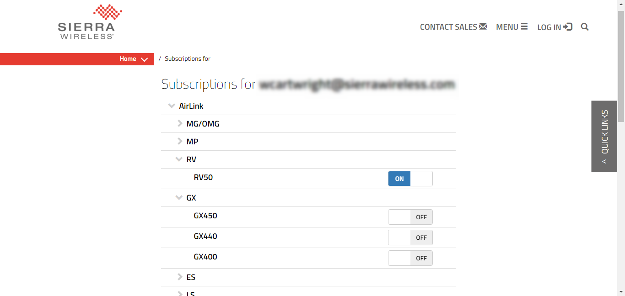Click the Contact Sales envelope icon
Image resolution: width=625 pixels, height=296 pixels.
[x=483, y=26]
